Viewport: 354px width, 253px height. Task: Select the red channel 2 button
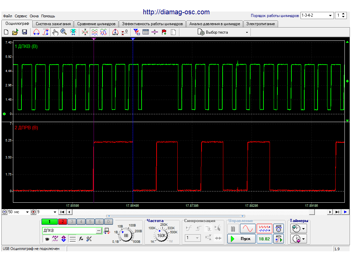(x=63, y=222)
